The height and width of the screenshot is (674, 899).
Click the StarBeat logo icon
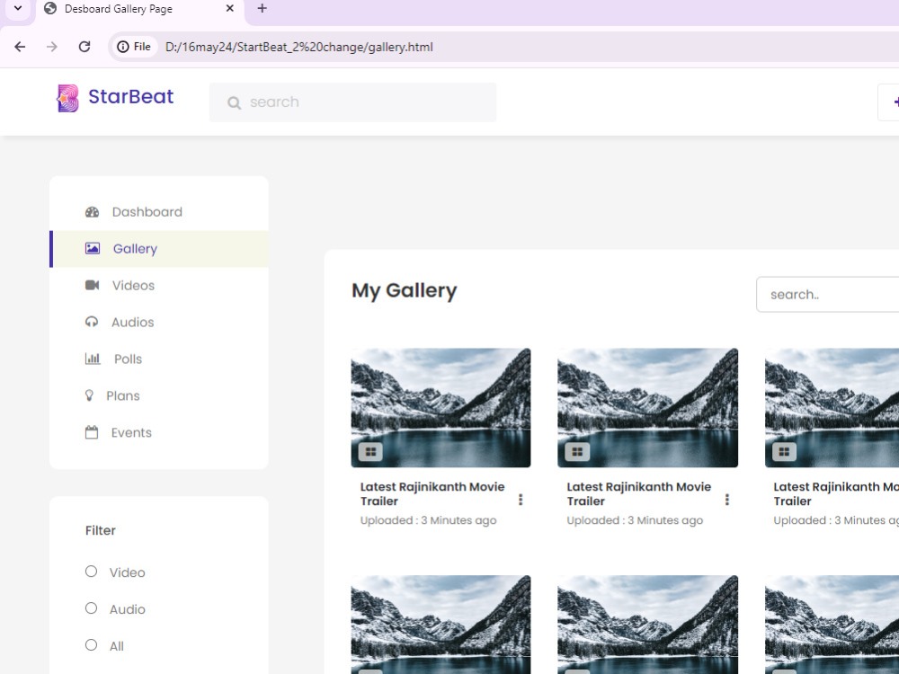coord(67,98)
